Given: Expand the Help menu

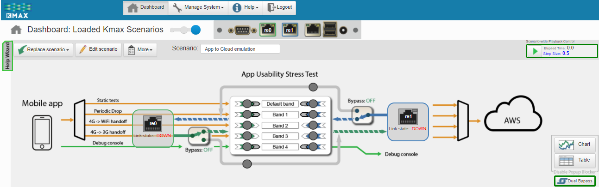Looking at the screenshot, I should pos(246,7).
